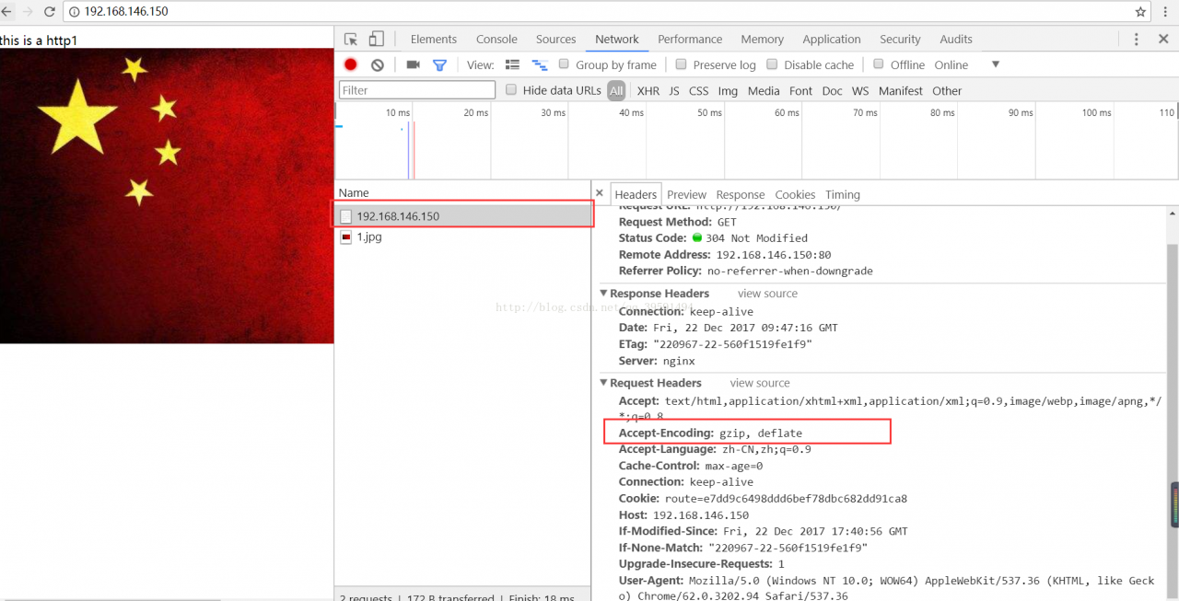Image resolution: width=1179 pixels, height=601 pixels.
Task: Toggle the device toolbar icon
Action: coord(376,39)
